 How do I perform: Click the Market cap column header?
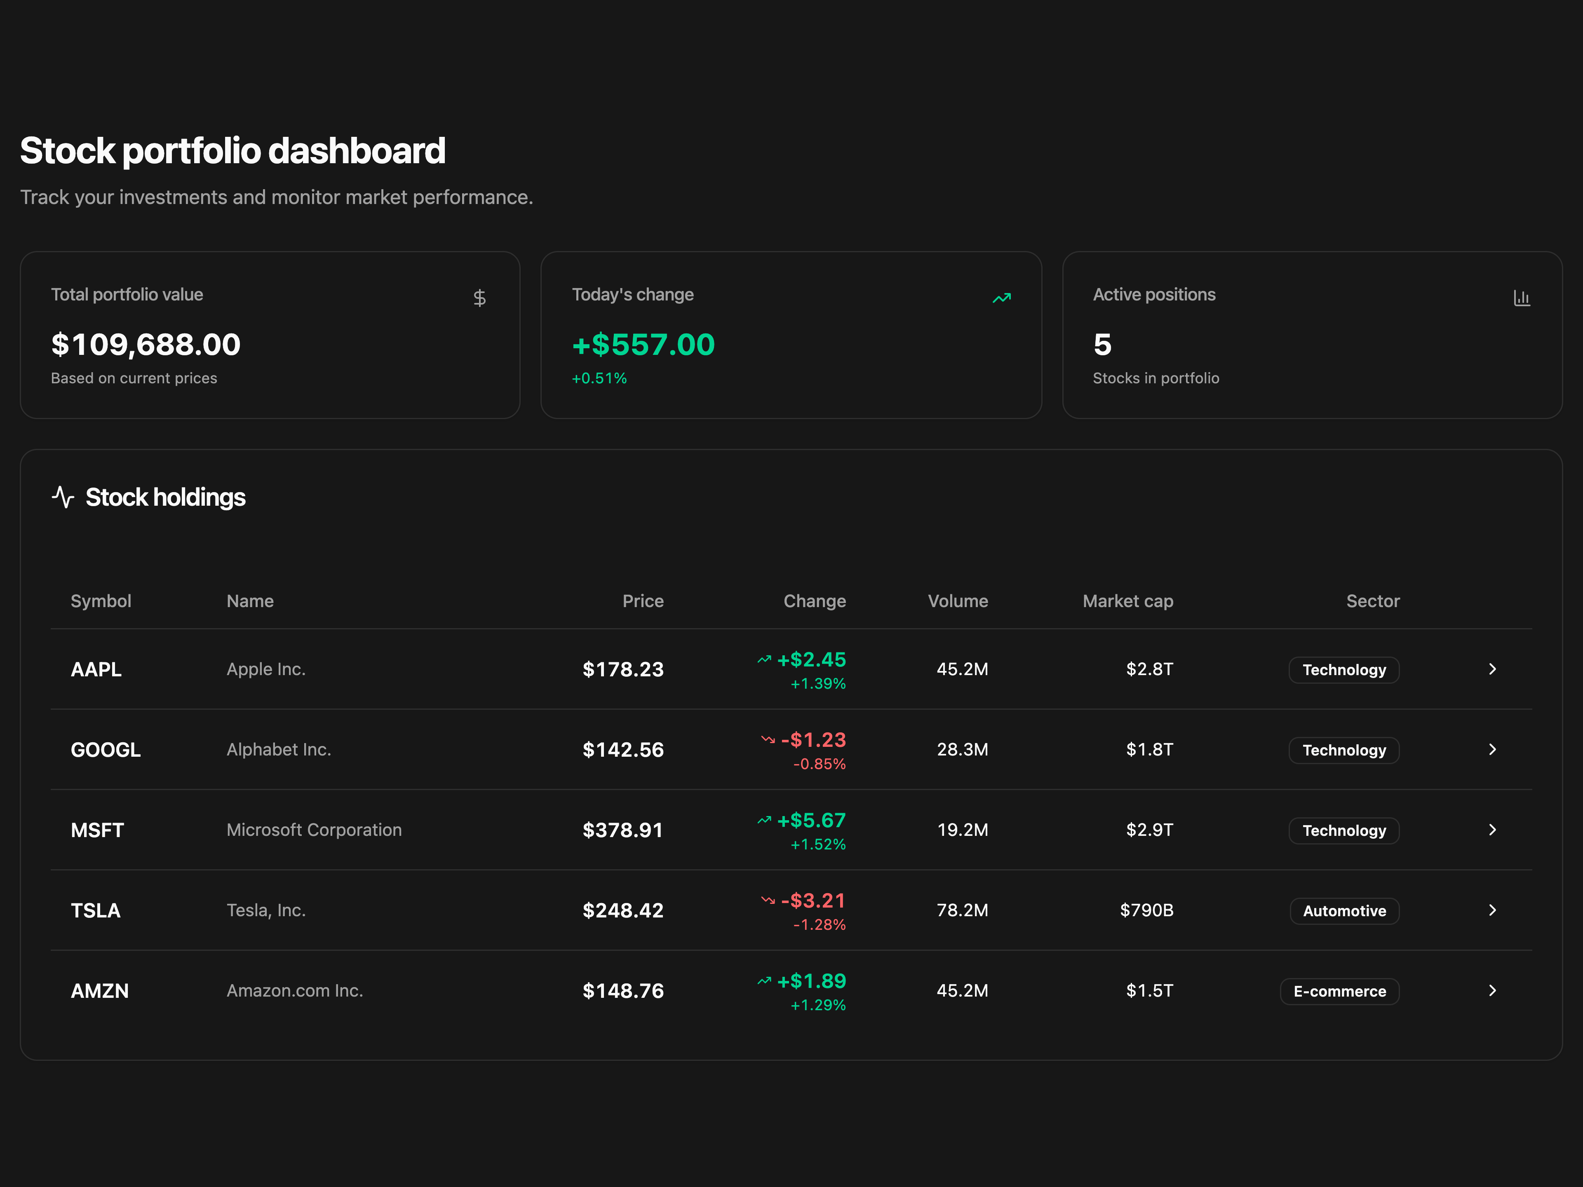click(x=1128, y=601)
